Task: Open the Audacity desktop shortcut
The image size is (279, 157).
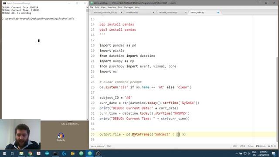Action: point(61,137)
